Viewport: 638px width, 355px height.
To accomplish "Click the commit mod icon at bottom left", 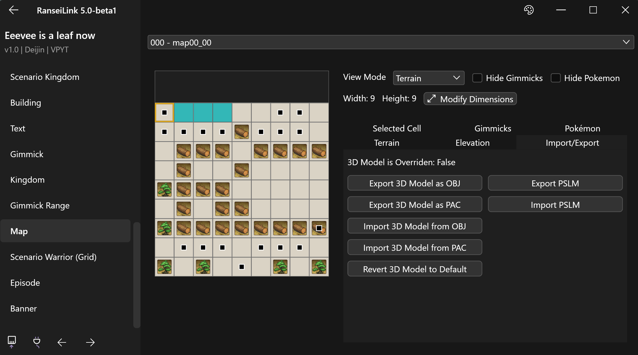I will point(12,342).
